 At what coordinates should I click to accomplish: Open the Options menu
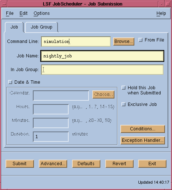click(42, 13)
